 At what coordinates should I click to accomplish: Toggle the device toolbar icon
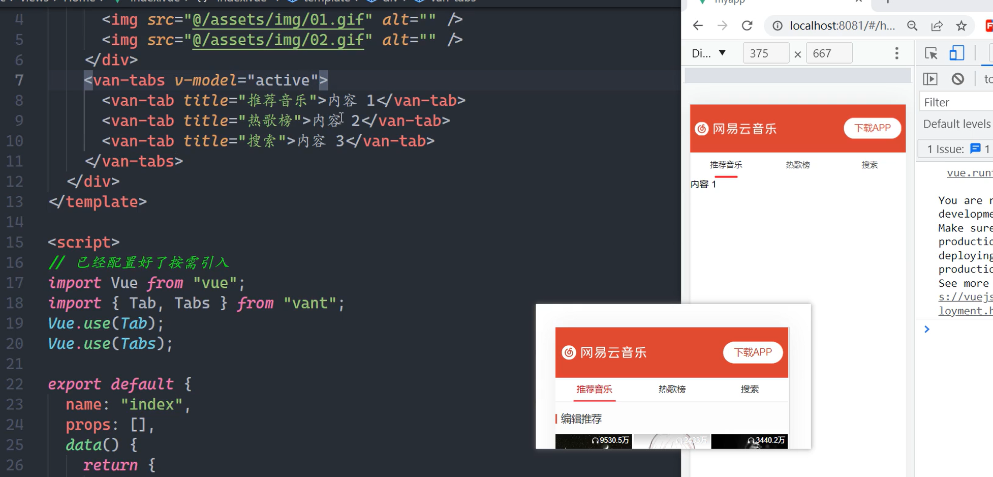click(957, 53)
